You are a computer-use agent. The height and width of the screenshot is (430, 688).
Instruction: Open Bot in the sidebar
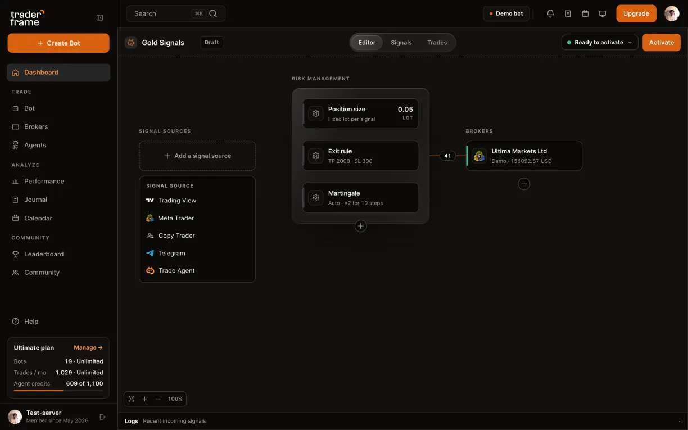coord(58,108)
